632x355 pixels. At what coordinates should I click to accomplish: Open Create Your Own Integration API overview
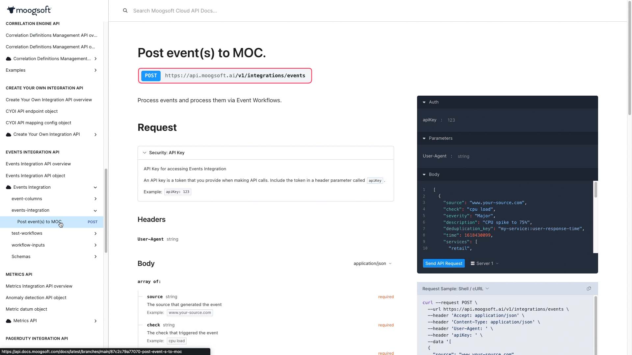click(49, 100)
